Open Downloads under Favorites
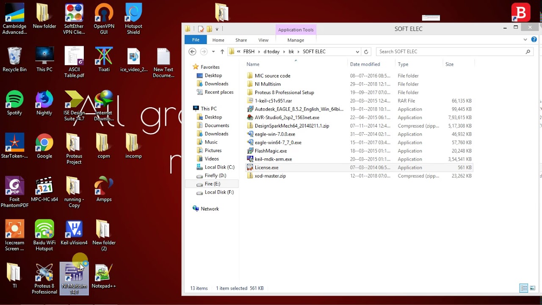The height and width of the screenshot is (305, 542). tap(216, 84)
